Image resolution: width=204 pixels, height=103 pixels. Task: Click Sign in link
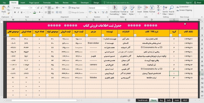[189, 3]
